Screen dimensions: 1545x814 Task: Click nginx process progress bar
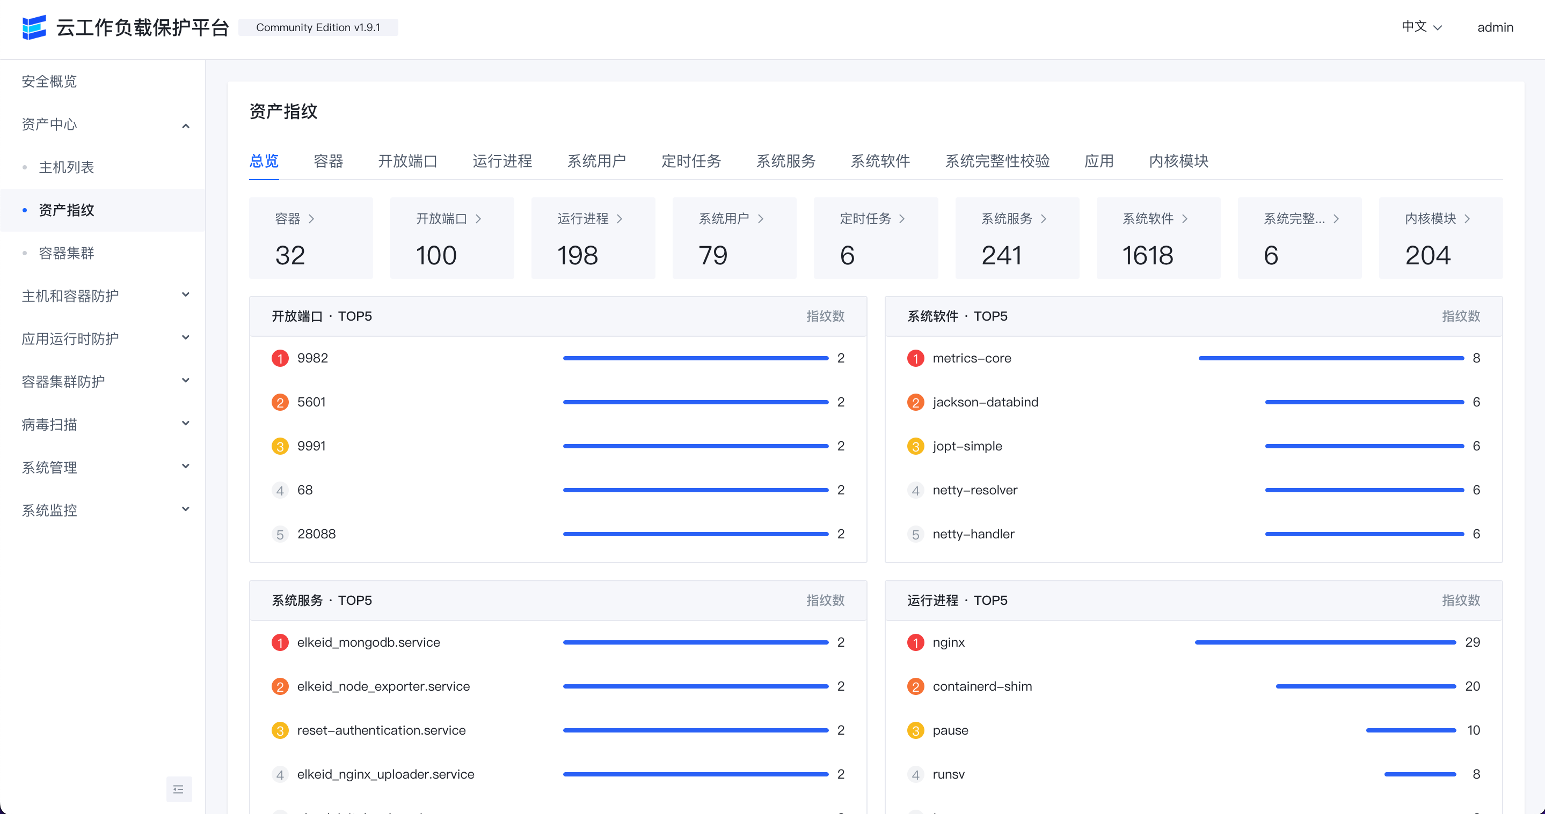(x=1325, y=643)
